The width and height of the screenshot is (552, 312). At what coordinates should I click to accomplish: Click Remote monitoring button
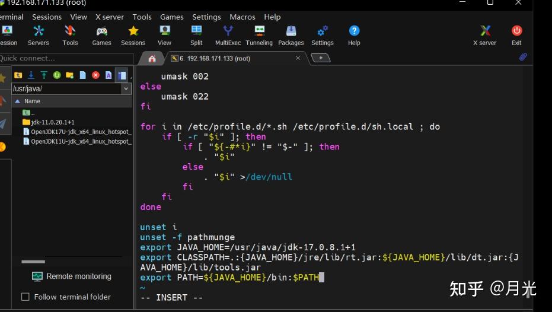point(72,276)
